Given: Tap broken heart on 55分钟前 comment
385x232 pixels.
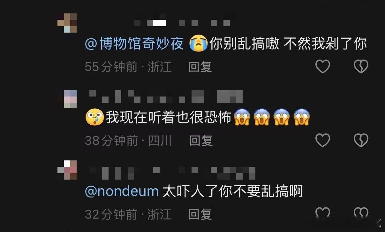Looking at the screenshot, I should (361, 67).
